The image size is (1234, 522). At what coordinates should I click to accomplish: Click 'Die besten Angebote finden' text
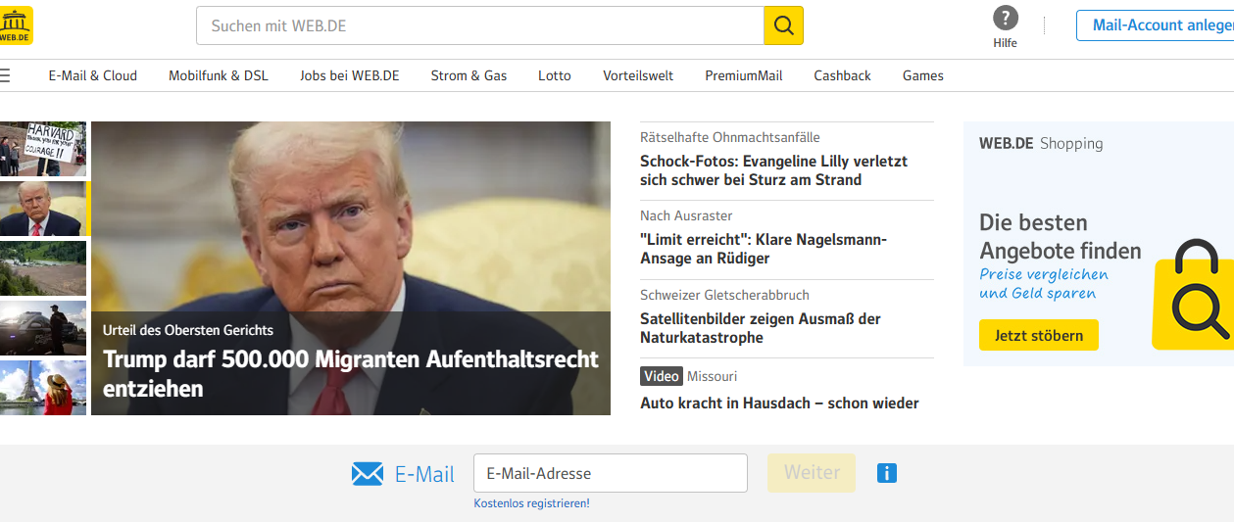point(1061,236)
